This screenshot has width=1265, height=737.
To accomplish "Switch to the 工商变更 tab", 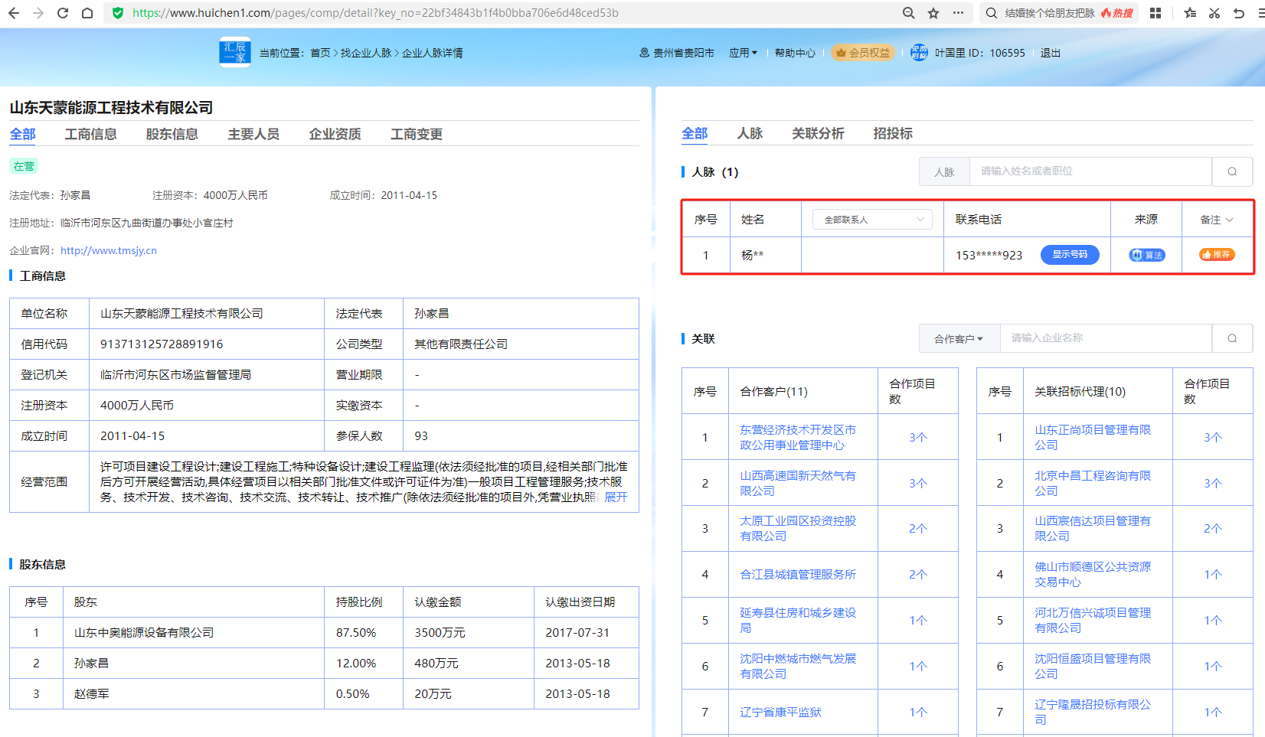I will pyautogui.click(x=417, y=134).
